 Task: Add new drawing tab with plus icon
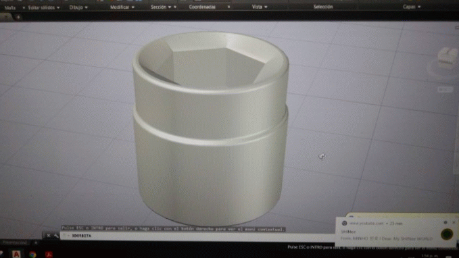pos(18,18)
